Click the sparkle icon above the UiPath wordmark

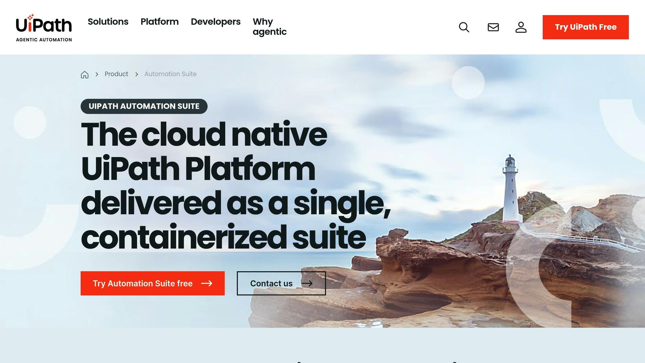[x=30, y=16]
